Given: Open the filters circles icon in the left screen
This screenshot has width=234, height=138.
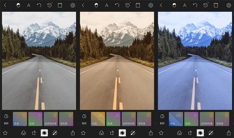Looking at the screenshot, I should coord(24,133).
